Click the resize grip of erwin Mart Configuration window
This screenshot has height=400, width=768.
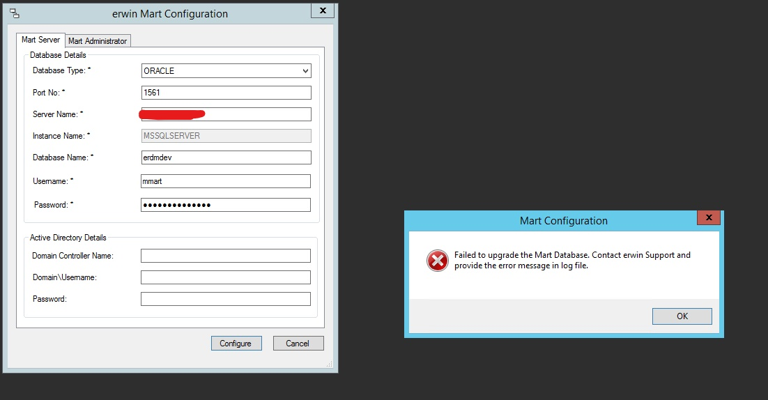[330, 364]
